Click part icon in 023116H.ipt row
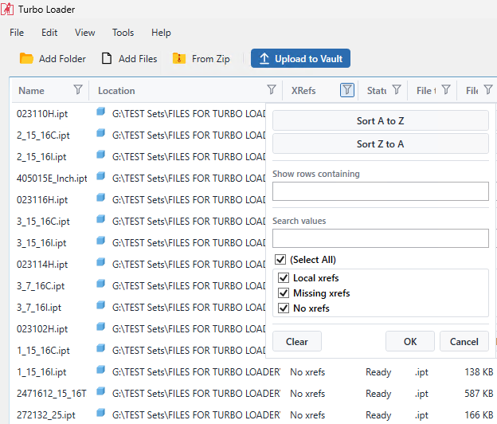 pyautogui.click(x=101, y=198)
